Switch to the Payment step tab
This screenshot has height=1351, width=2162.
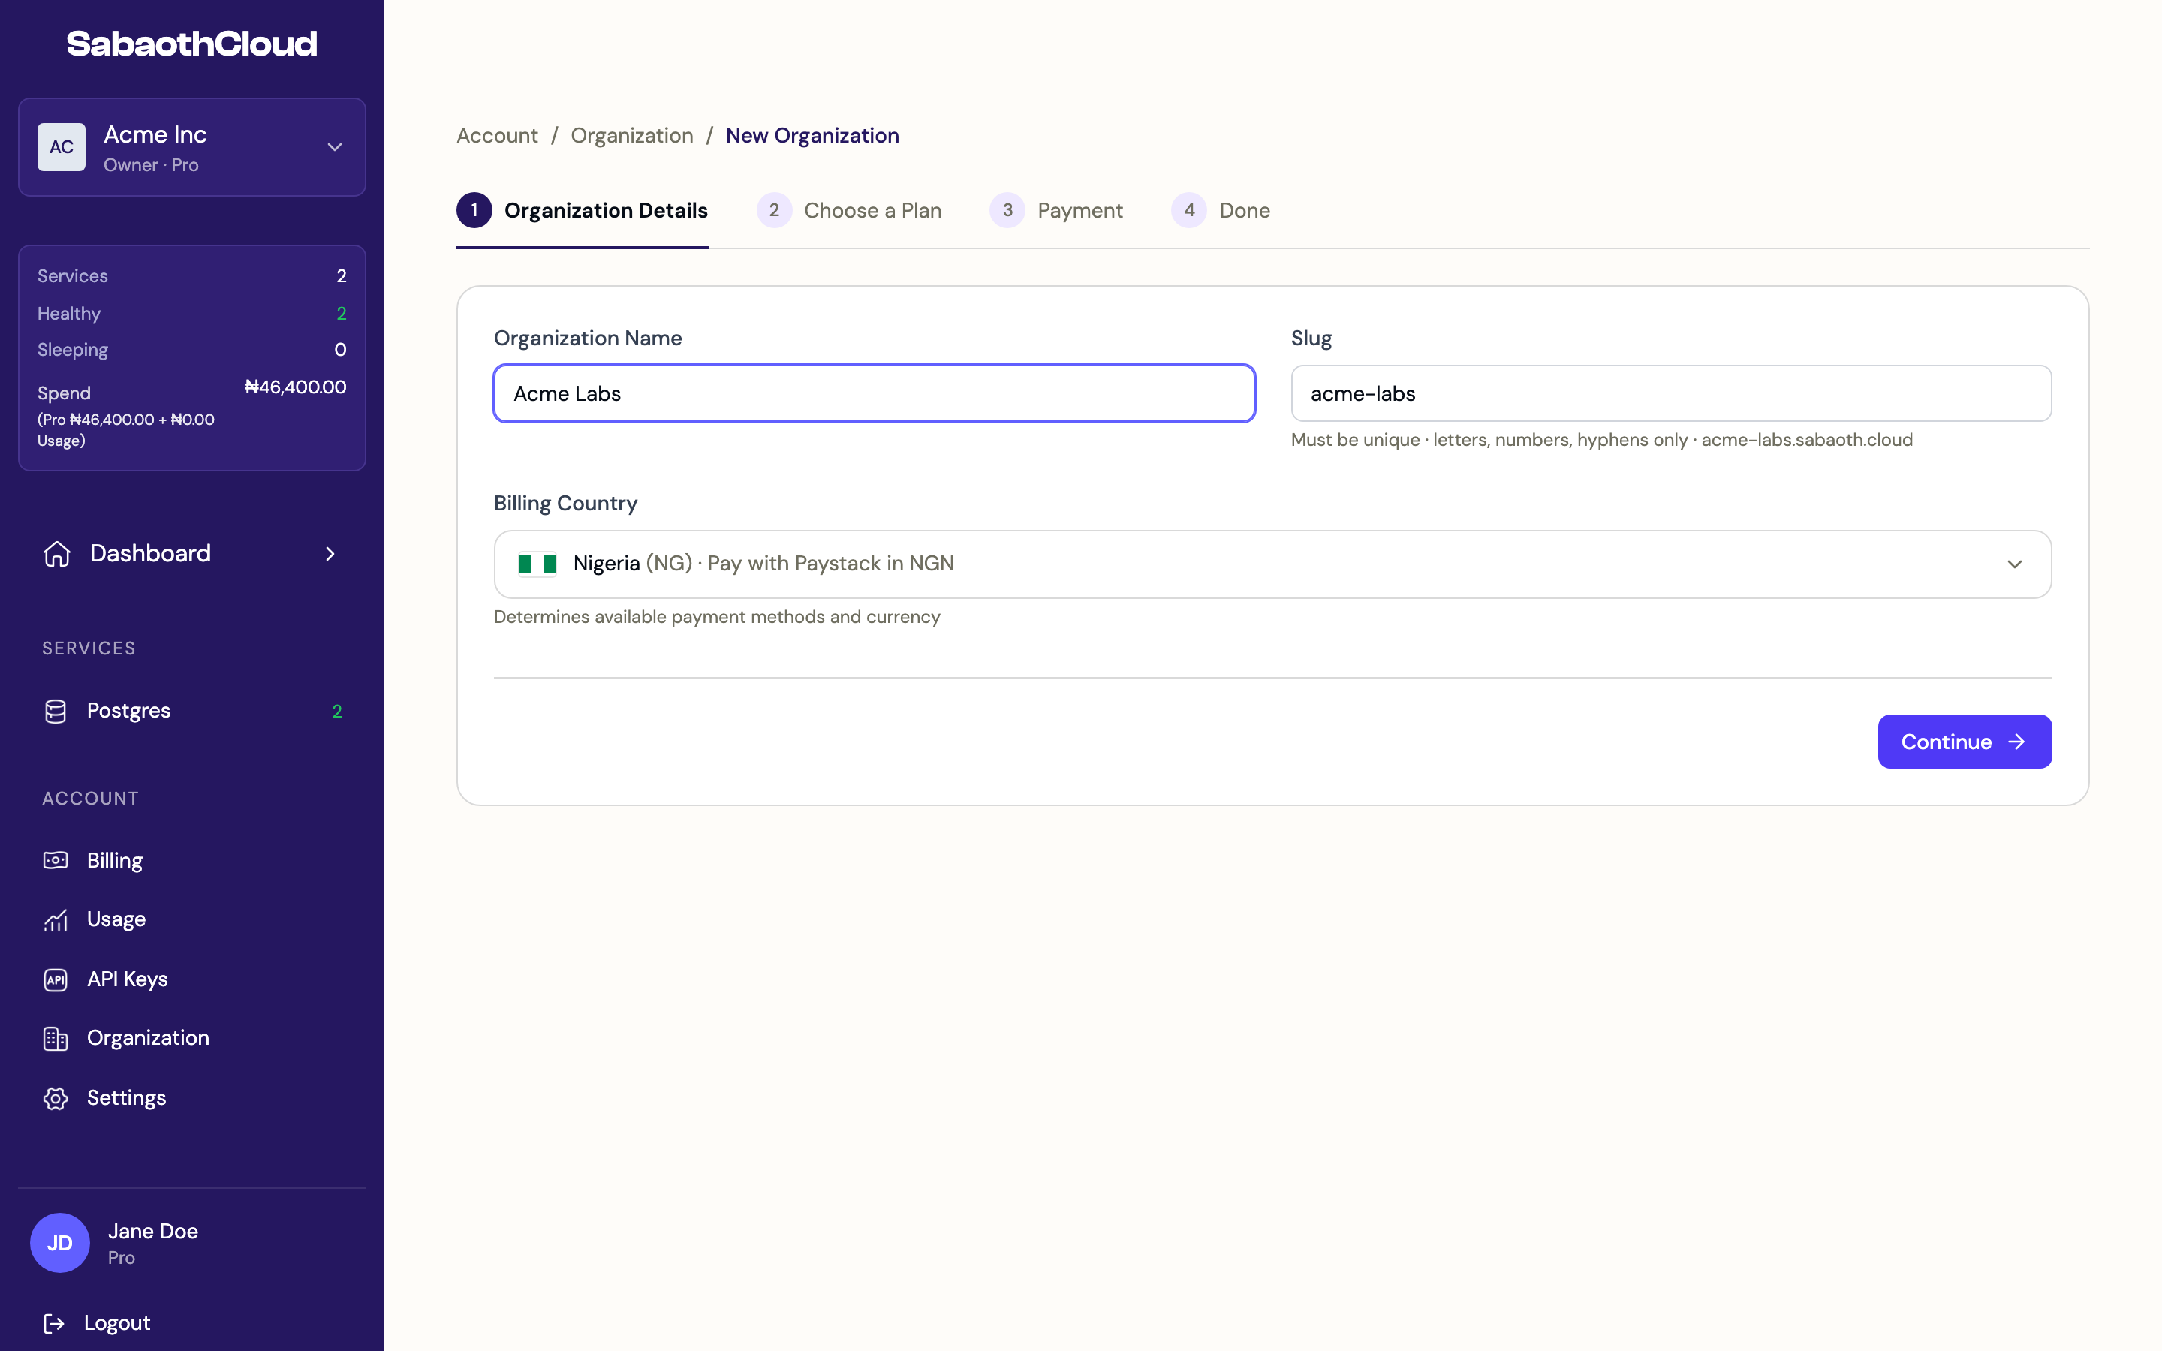1056,210
